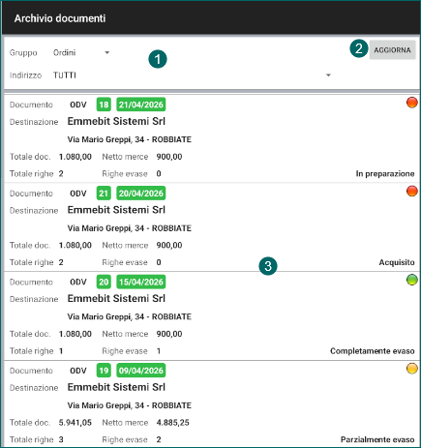Image resolution: width=421 pixels, height=448 pixels.
Task: Open the ODV 21 order dated 20/04/2026
Action: pyautogui.click(x=211, y=227)
